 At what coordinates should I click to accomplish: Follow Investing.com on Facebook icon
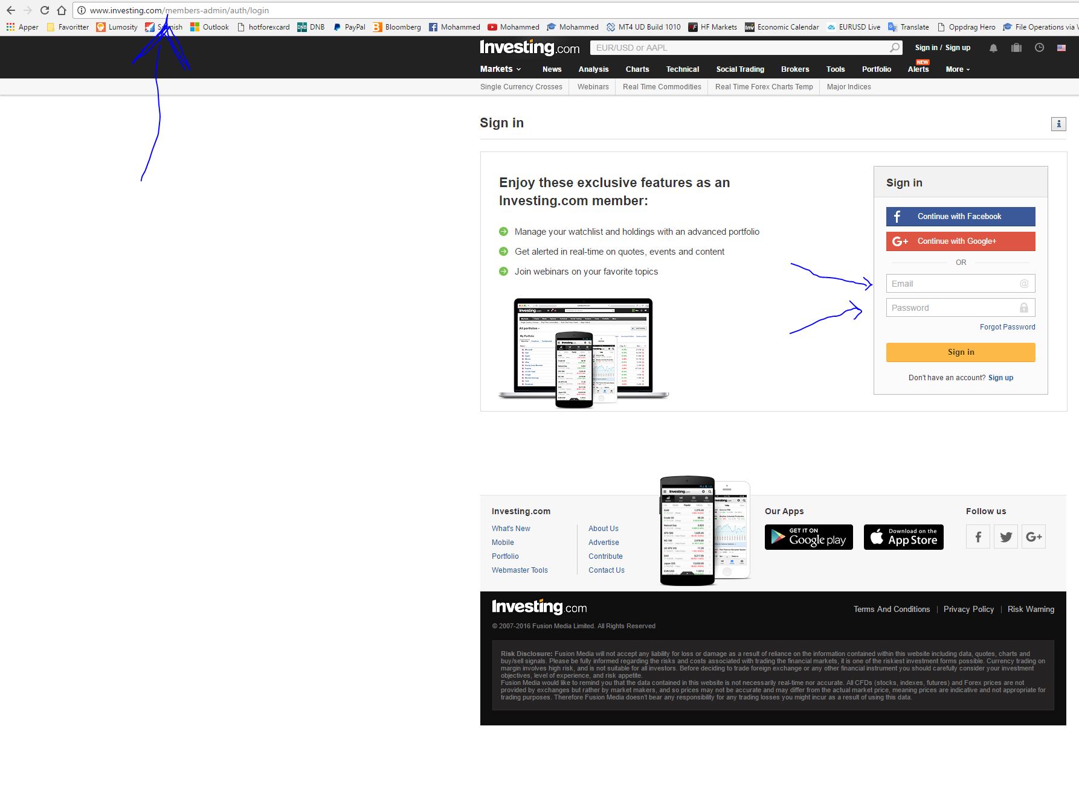pos(978,537)
